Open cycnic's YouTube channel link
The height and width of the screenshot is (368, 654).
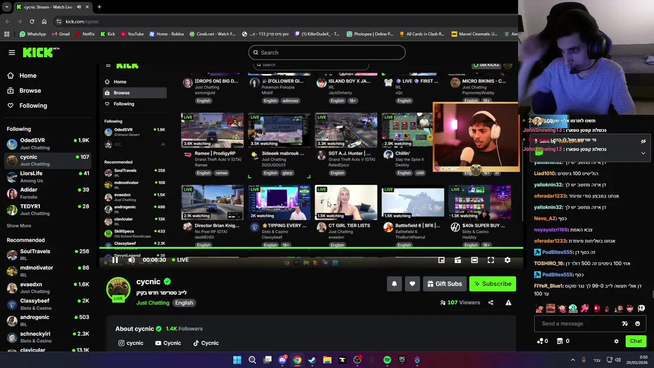click(168, 343)
